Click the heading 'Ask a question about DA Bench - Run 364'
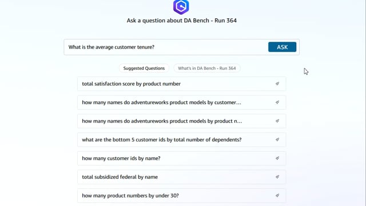Image resolution: width=366 pixels, height=206 pixels. click(182, 21)
